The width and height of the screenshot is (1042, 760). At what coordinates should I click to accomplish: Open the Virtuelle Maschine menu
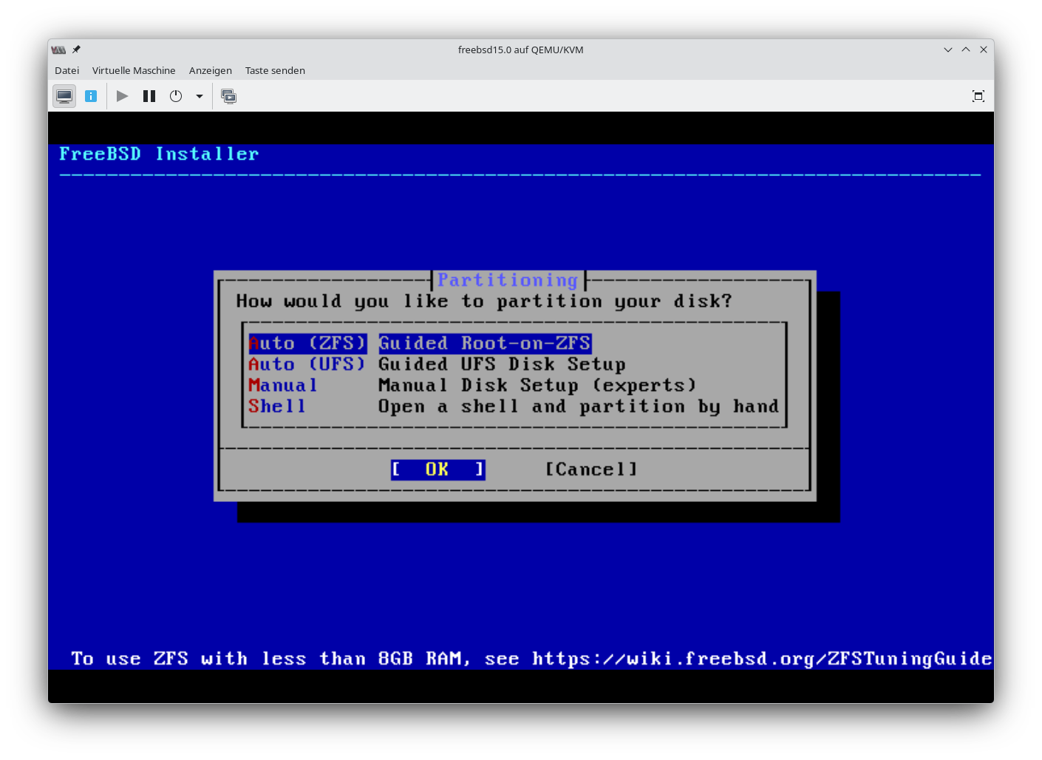pos(134,70)
